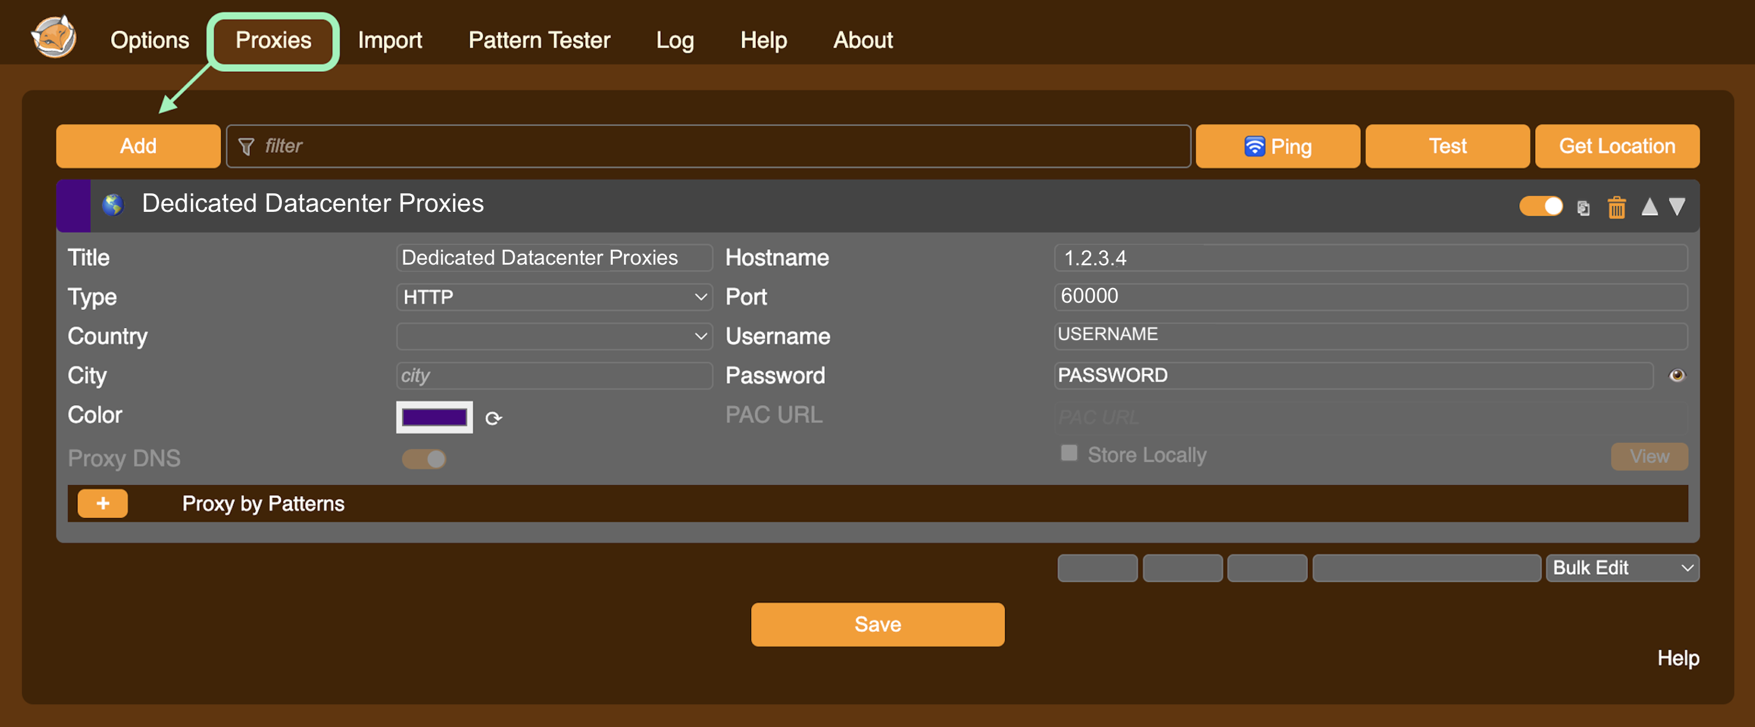
Task: Add pattern with the plus button
Action: pyautogui.click(x=102, y=503)
